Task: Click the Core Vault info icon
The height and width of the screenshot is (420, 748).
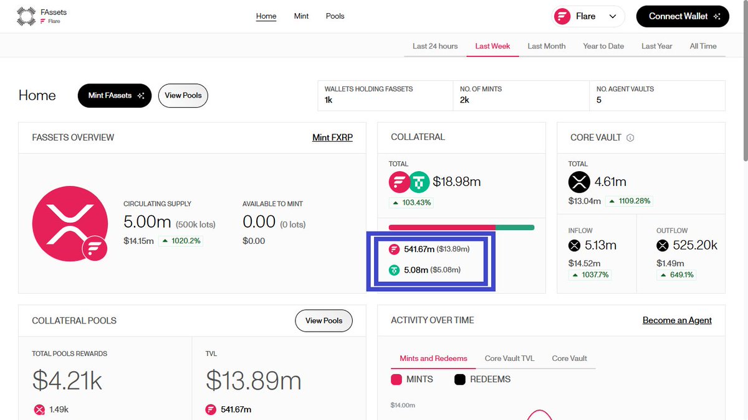Action: point(630,138)
